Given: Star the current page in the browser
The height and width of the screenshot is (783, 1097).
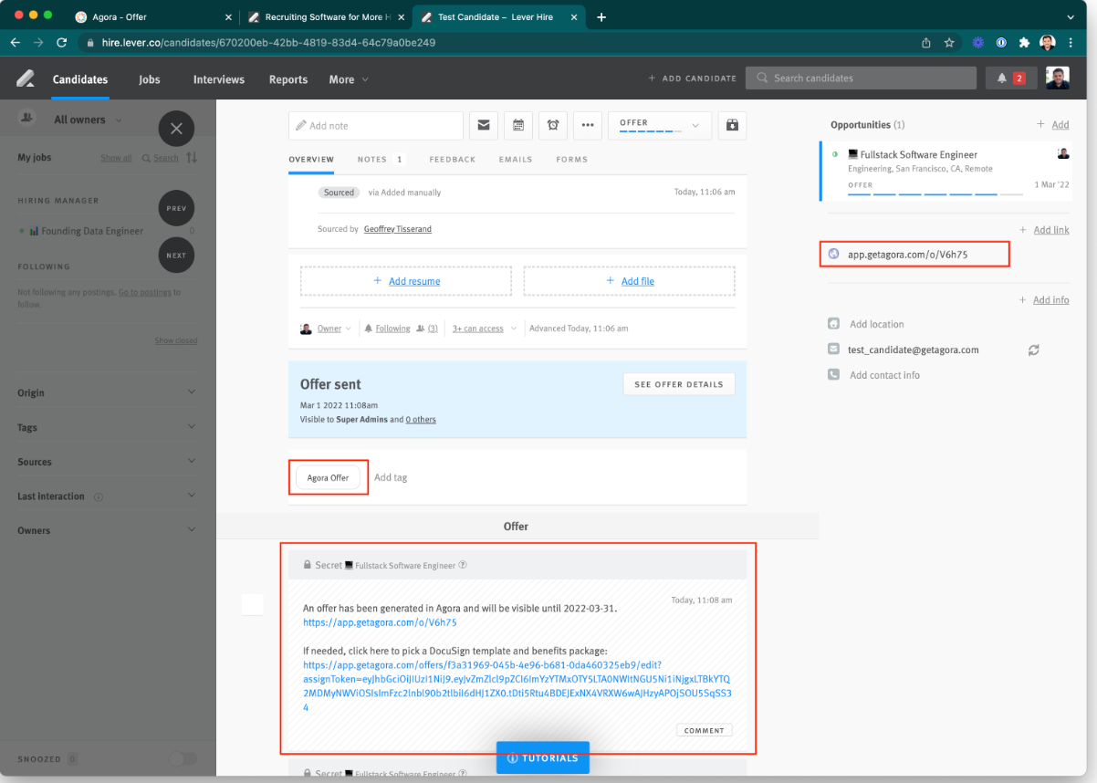Looking at the screenshot, I should click(950, 42).
